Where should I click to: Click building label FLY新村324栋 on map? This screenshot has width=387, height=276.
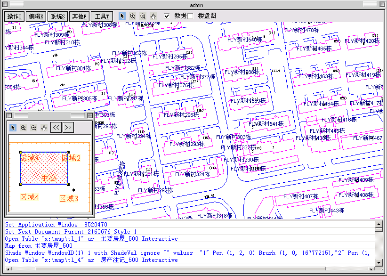[193, 174]
